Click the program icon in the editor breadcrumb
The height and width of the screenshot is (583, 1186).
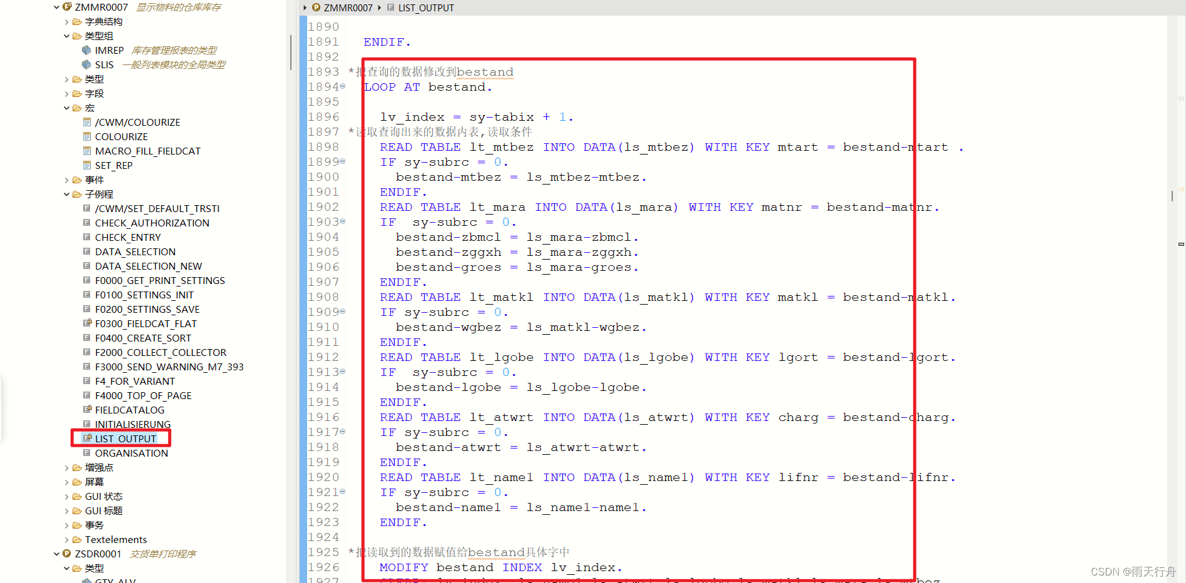[x=316, y=8]
